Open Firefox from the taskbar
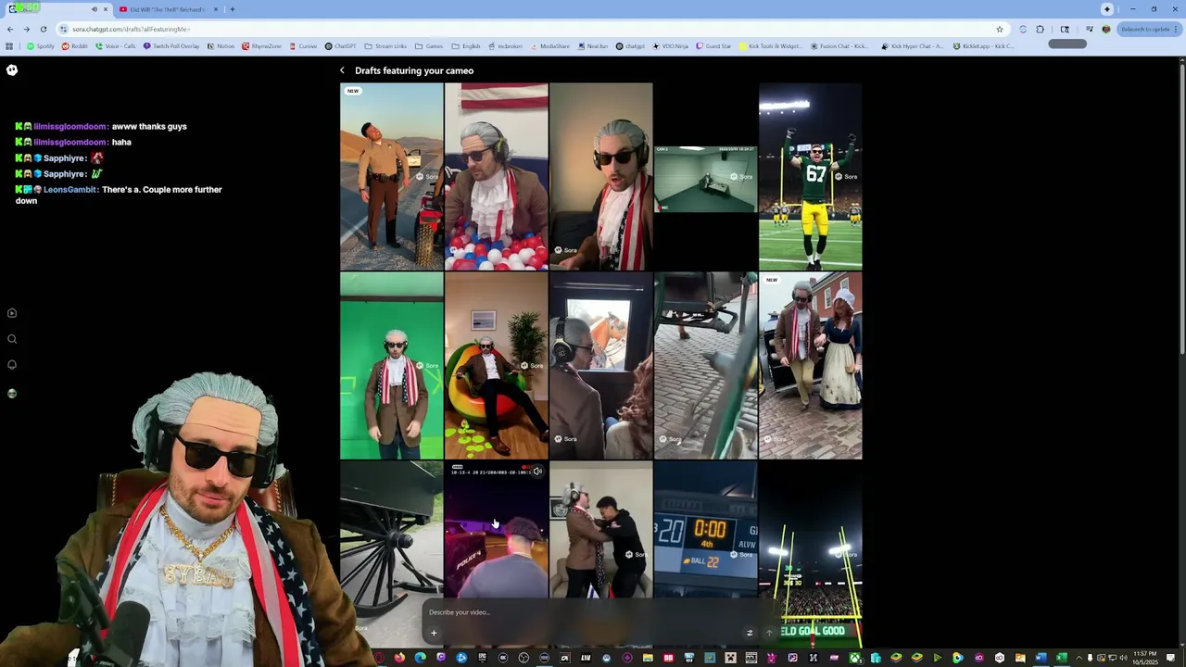Image resolution: width=1186 pixels, height=667 pixels. point(399,658)
